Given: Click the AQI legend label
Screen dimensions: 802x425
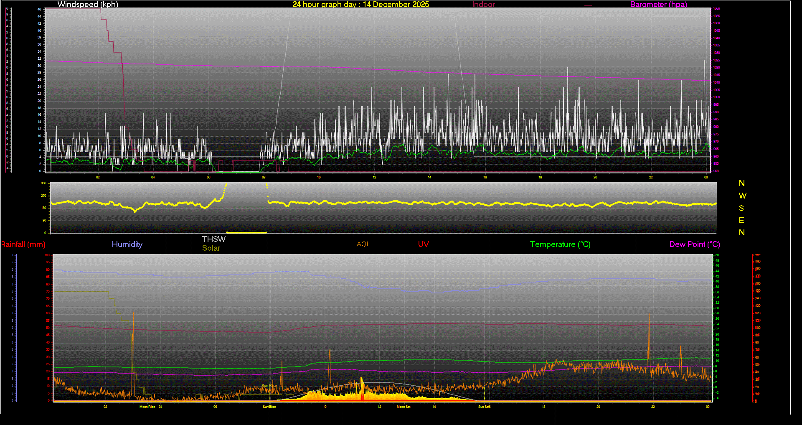Looking at the screenshot, I should click(363, 244).
